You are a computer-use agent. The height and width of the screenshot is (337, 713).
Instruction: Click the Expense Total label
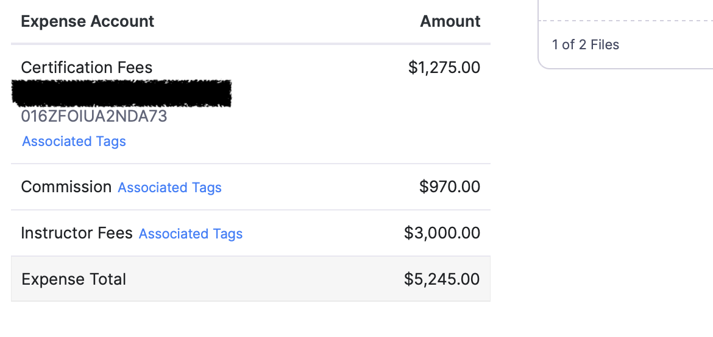pos(73,280)
